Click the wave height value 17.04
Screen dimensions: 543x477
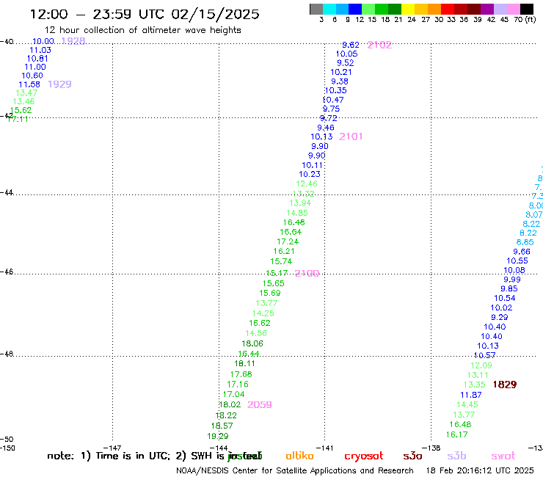(x=234, y=394)
